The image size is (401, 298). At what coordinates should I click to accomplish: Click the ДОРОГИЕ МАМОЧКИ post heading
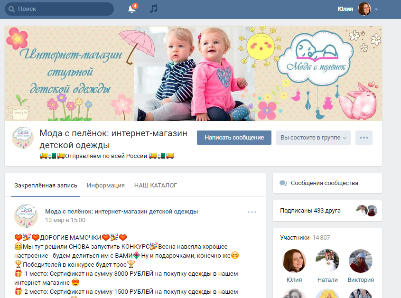pos(71,238)
